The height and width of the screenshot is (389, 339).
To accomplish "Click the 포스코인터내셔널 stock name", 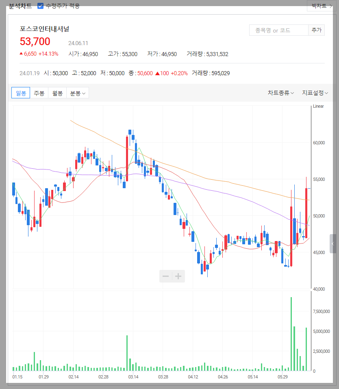I will 44,29.
